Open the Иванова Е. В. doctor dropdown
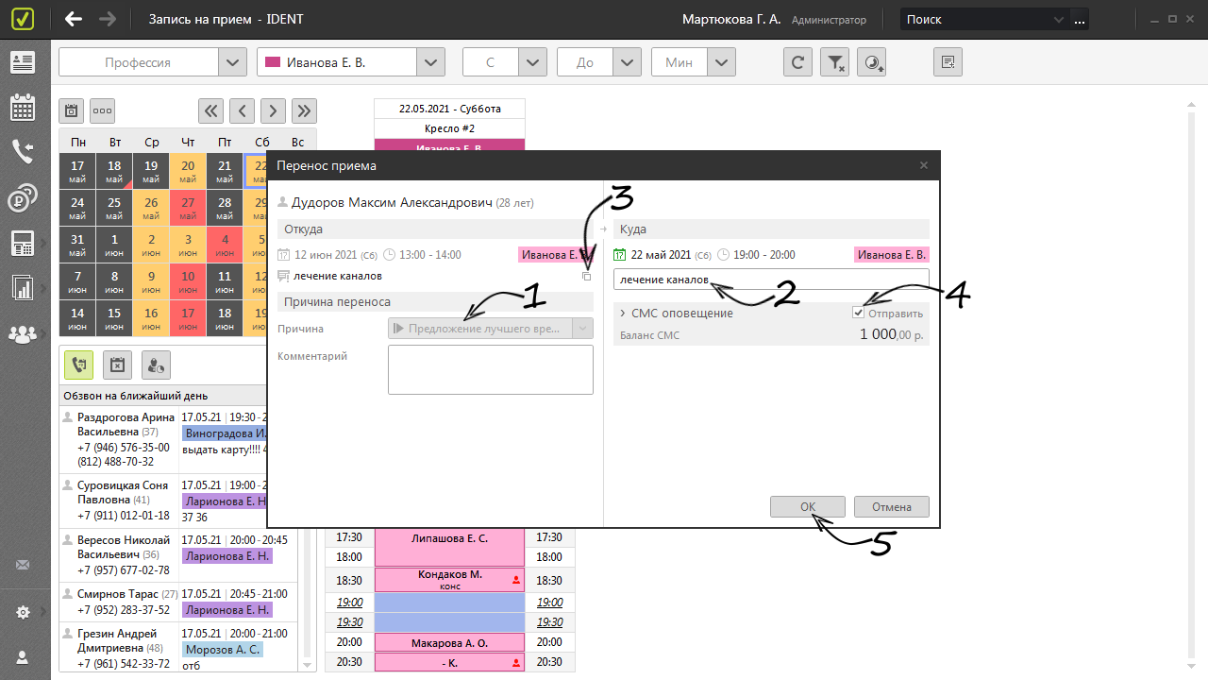1208x680 pixels. pyautogui.click(x=430, y=62)
